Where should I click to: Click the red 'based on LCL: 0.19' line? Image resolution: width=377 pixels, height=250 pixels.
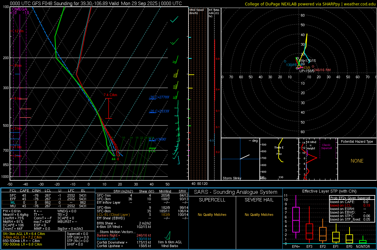click(x=350, y=205)
